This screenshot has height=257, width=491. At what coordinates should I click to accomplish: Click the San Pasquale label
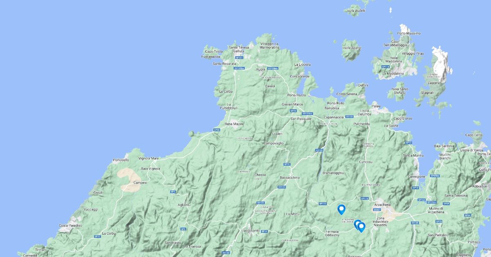pos(301,119)
